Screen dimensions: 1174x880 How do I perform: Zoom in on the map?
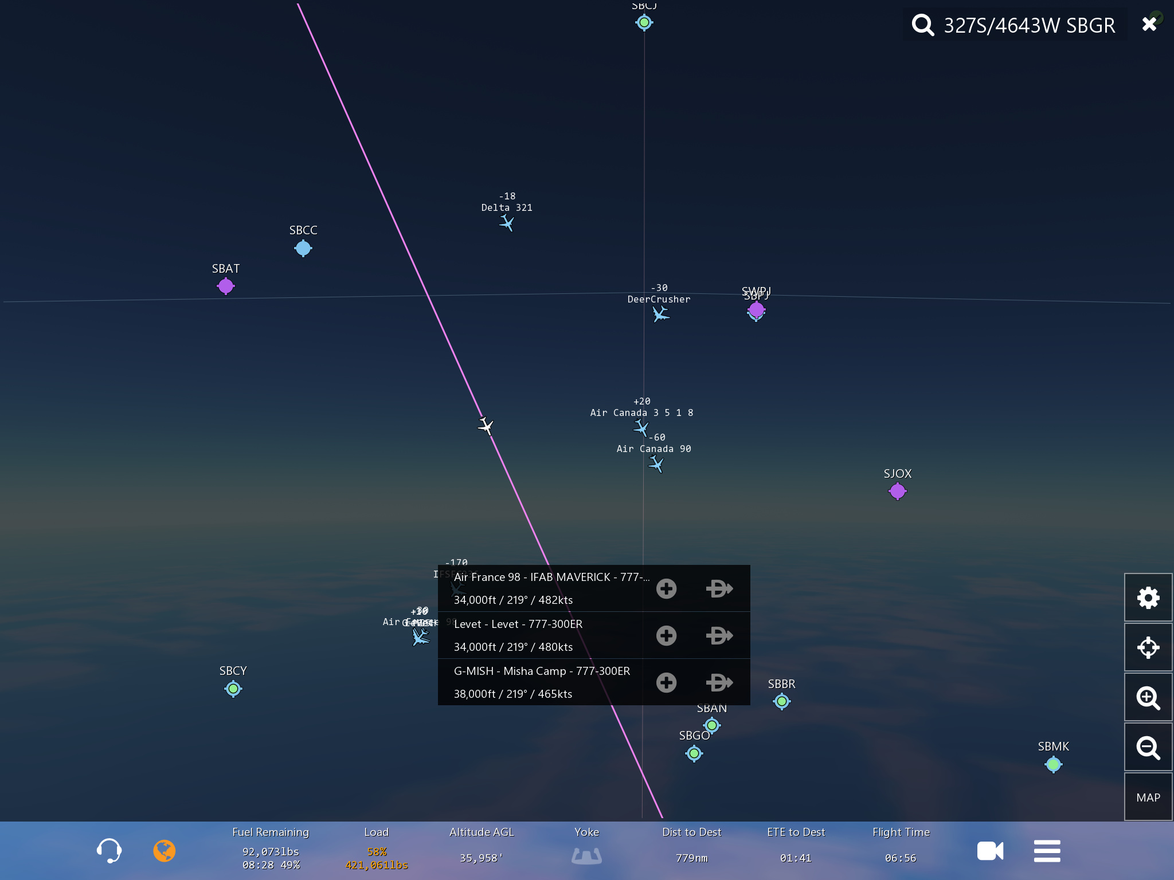[1148, 697]
